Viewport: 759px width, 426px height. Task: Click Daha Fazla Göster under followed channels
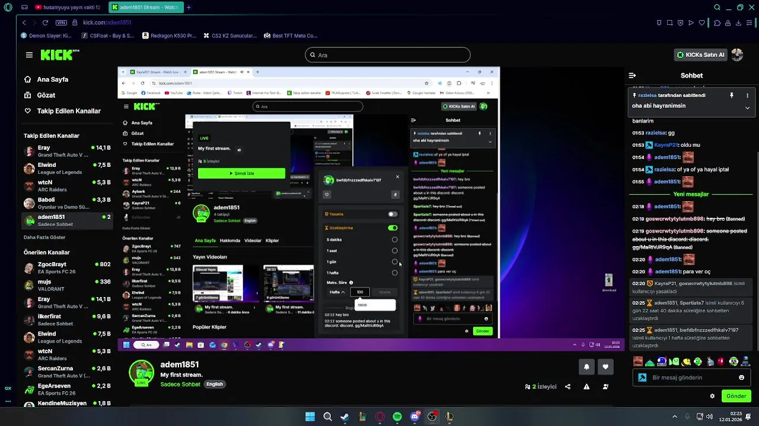point(44,237)
